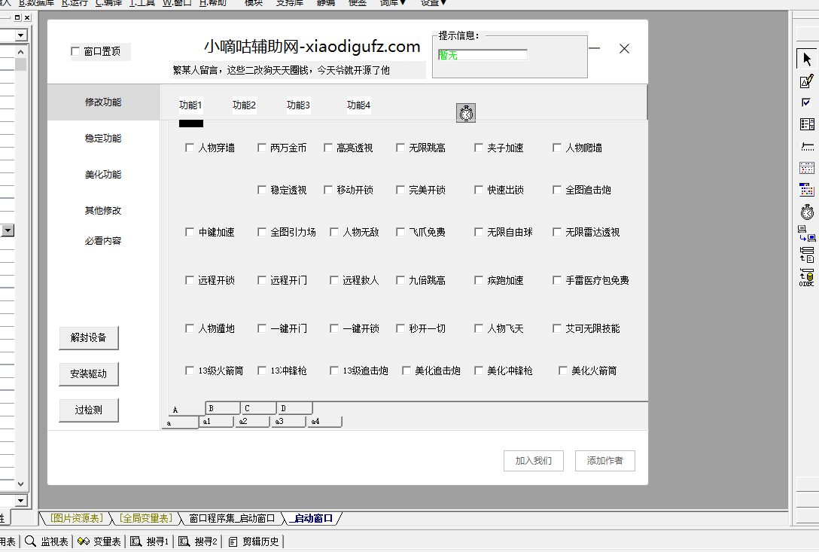Select sub-tab a2 on the form
819x552 pixels.
[251, 421]
